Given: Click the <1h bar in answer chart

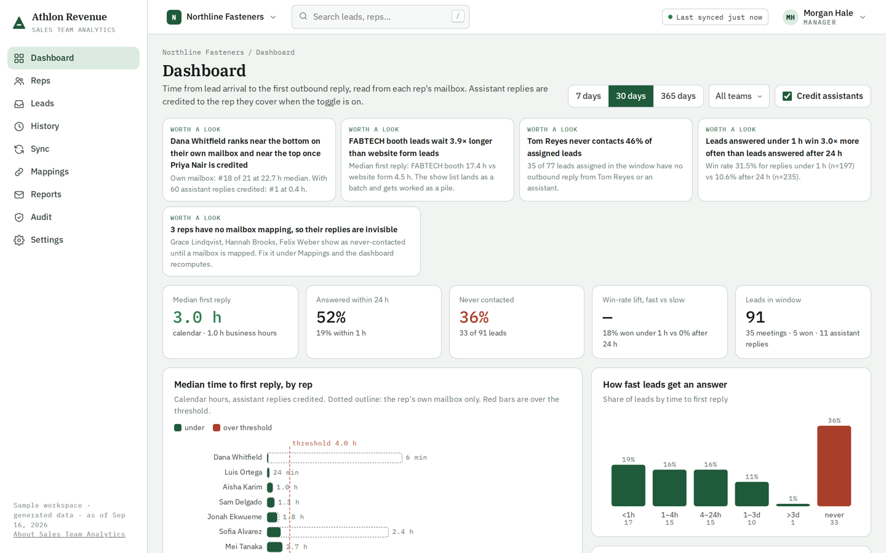Looking at the screenshot, I should [x=628, y=485].
